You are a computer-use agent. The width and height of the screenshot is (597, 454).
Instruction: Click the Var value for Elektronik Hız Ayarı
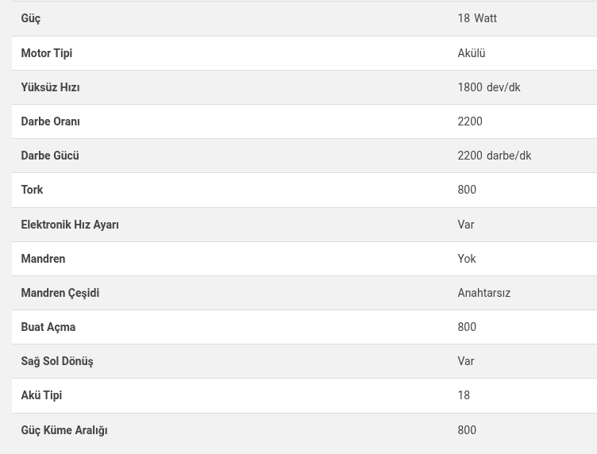point(465,225)
